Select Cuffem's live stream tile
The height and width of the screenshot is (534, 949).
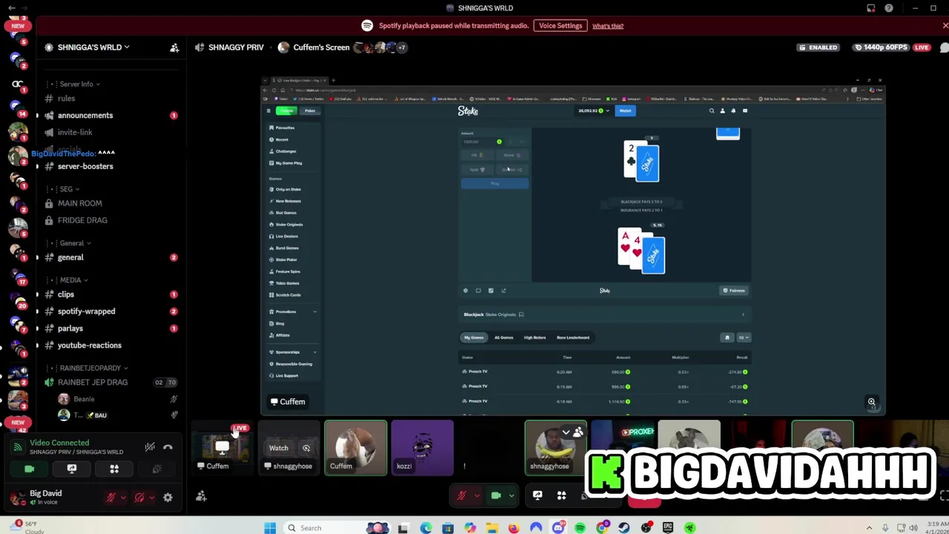(222, 447)
